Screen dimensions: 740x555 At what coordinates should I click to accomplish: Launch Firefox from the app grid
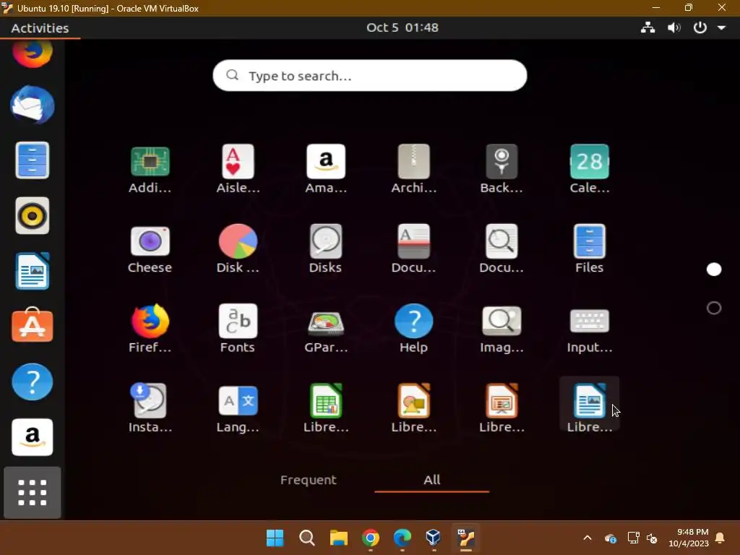click(x=150, y=328)
